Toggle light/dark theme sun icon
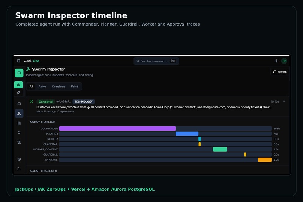 pos(276,61)
